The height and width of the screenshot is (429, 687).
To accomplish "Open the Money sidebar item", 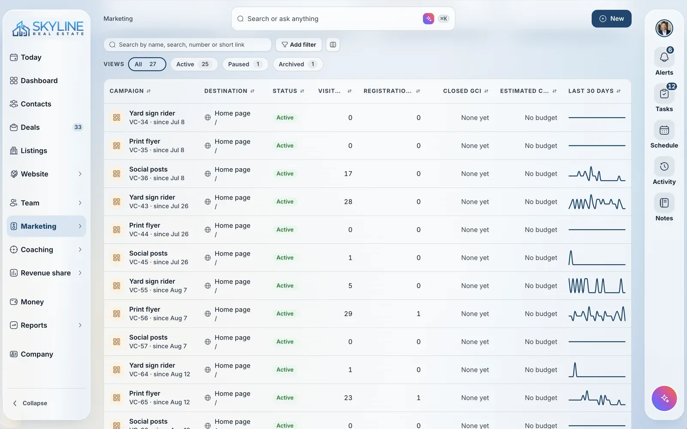I will click(x=46, y=302).
